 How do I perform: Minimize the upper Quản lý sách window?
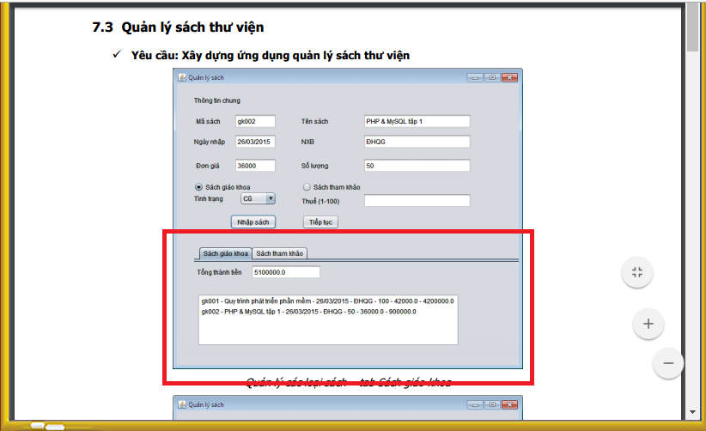(475, 77)
